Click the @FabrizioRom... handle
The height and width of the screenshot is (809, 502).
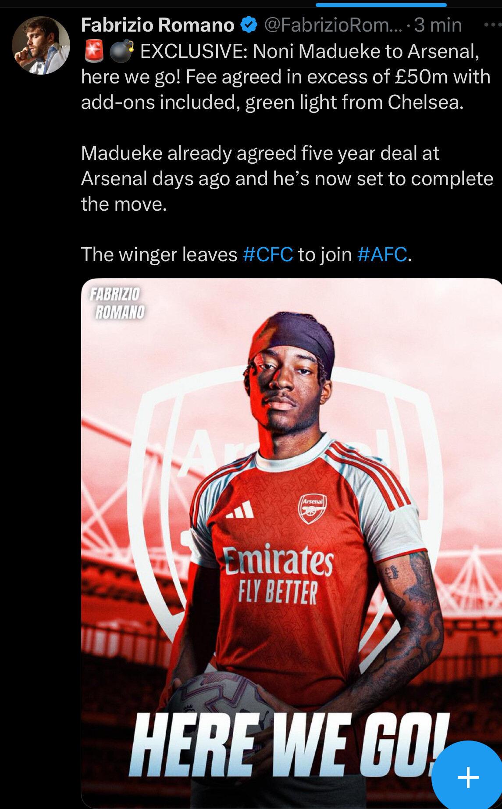click(333, 25)
